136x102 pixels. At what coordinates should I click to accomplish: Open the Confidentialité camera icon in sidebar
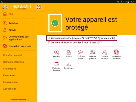(x=5, y=38)
